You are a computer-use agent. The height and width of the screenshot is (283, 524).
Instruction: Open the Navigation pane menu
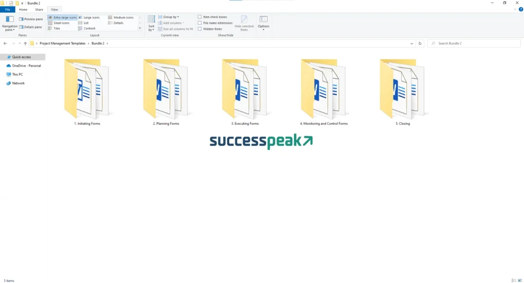(x=9, y=24)
